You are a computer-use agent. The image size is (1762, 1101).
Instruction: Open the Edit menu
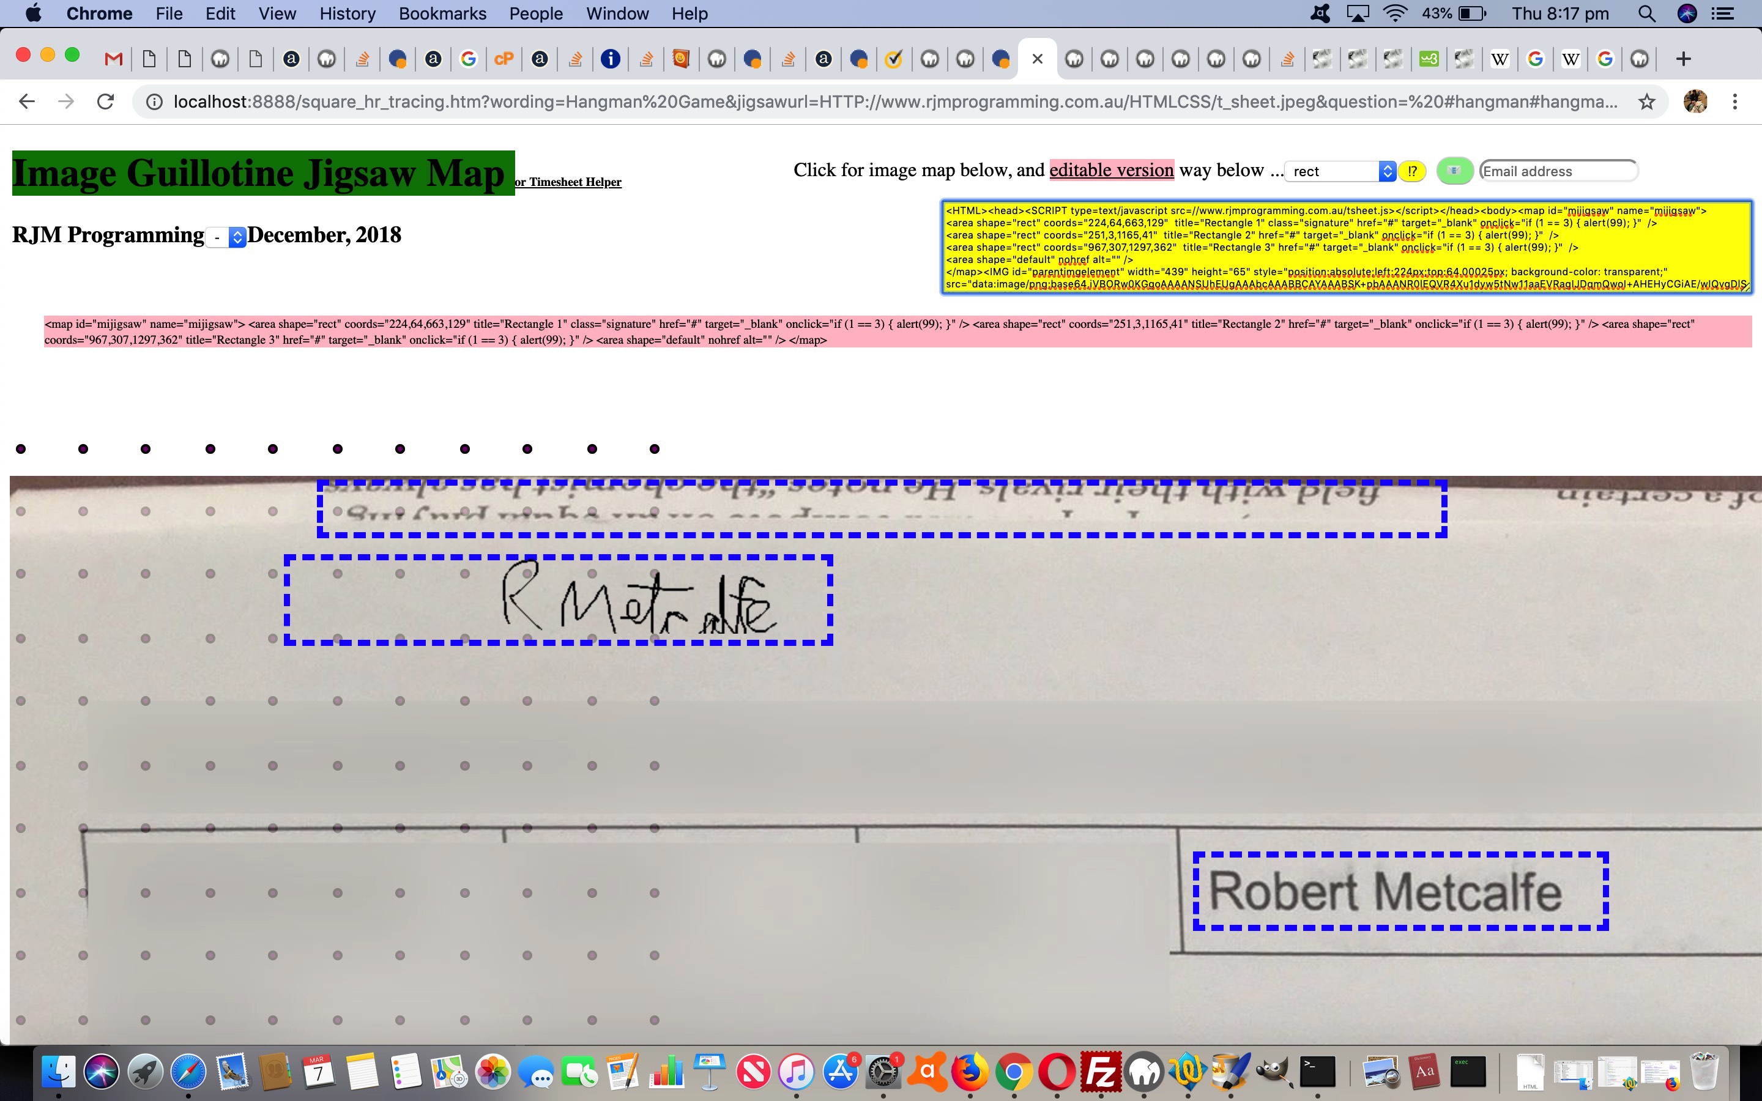point(220,14)
